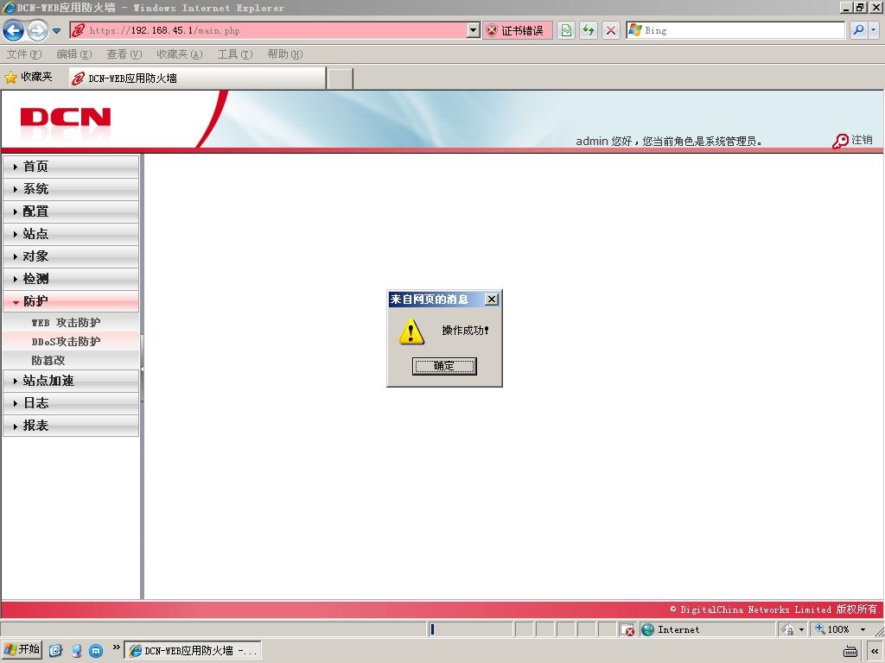Open the 查看 menu
Viewport: 885px width, 663px height.
(124, 54)
